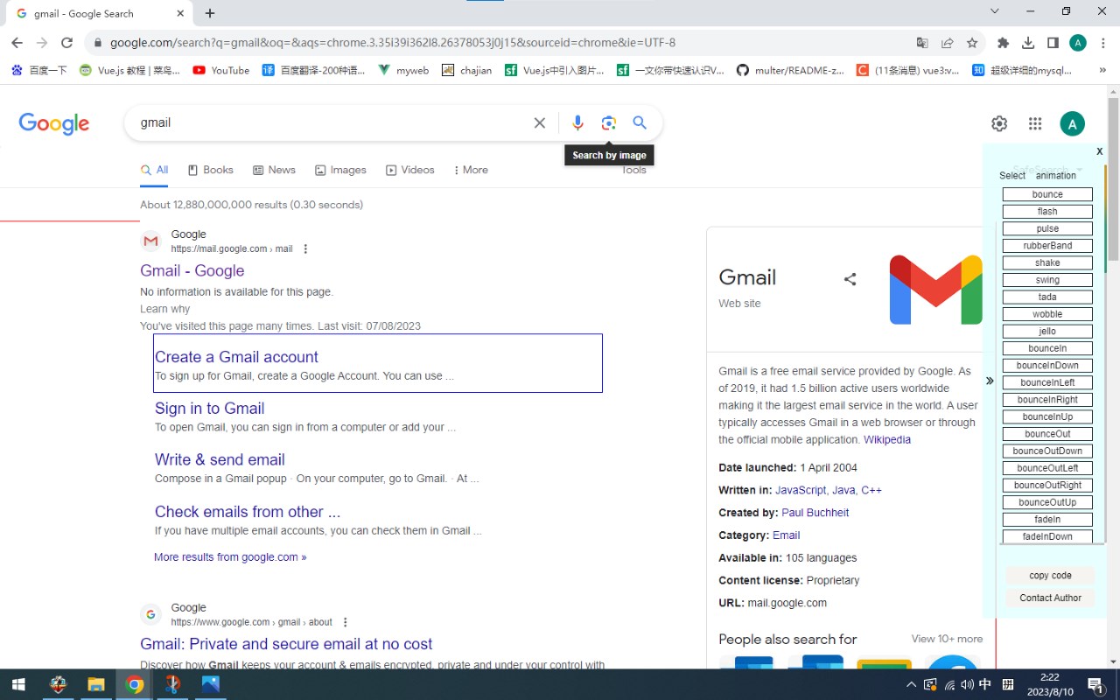Open Sign in to Gmail link
The height and width of the screenshot is (700, 1120).
point(209,409)
